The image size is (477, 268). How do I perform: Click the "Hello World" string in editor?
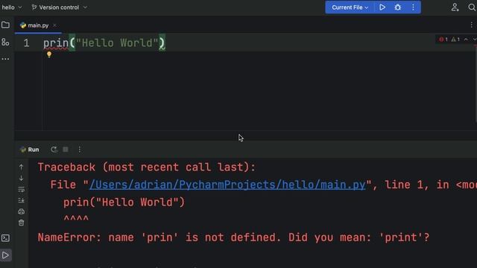pos(117,43)
